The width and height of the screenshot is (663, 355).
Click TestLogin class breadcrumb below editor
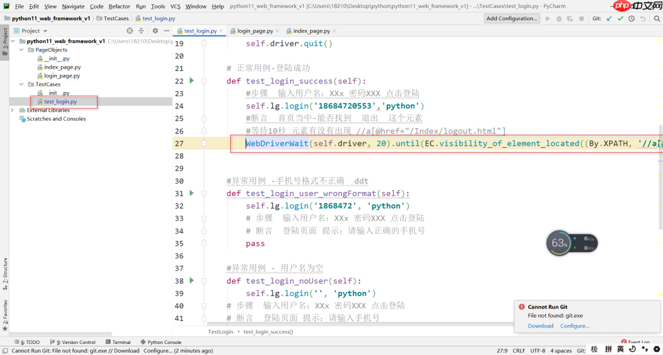pos(220,332)
